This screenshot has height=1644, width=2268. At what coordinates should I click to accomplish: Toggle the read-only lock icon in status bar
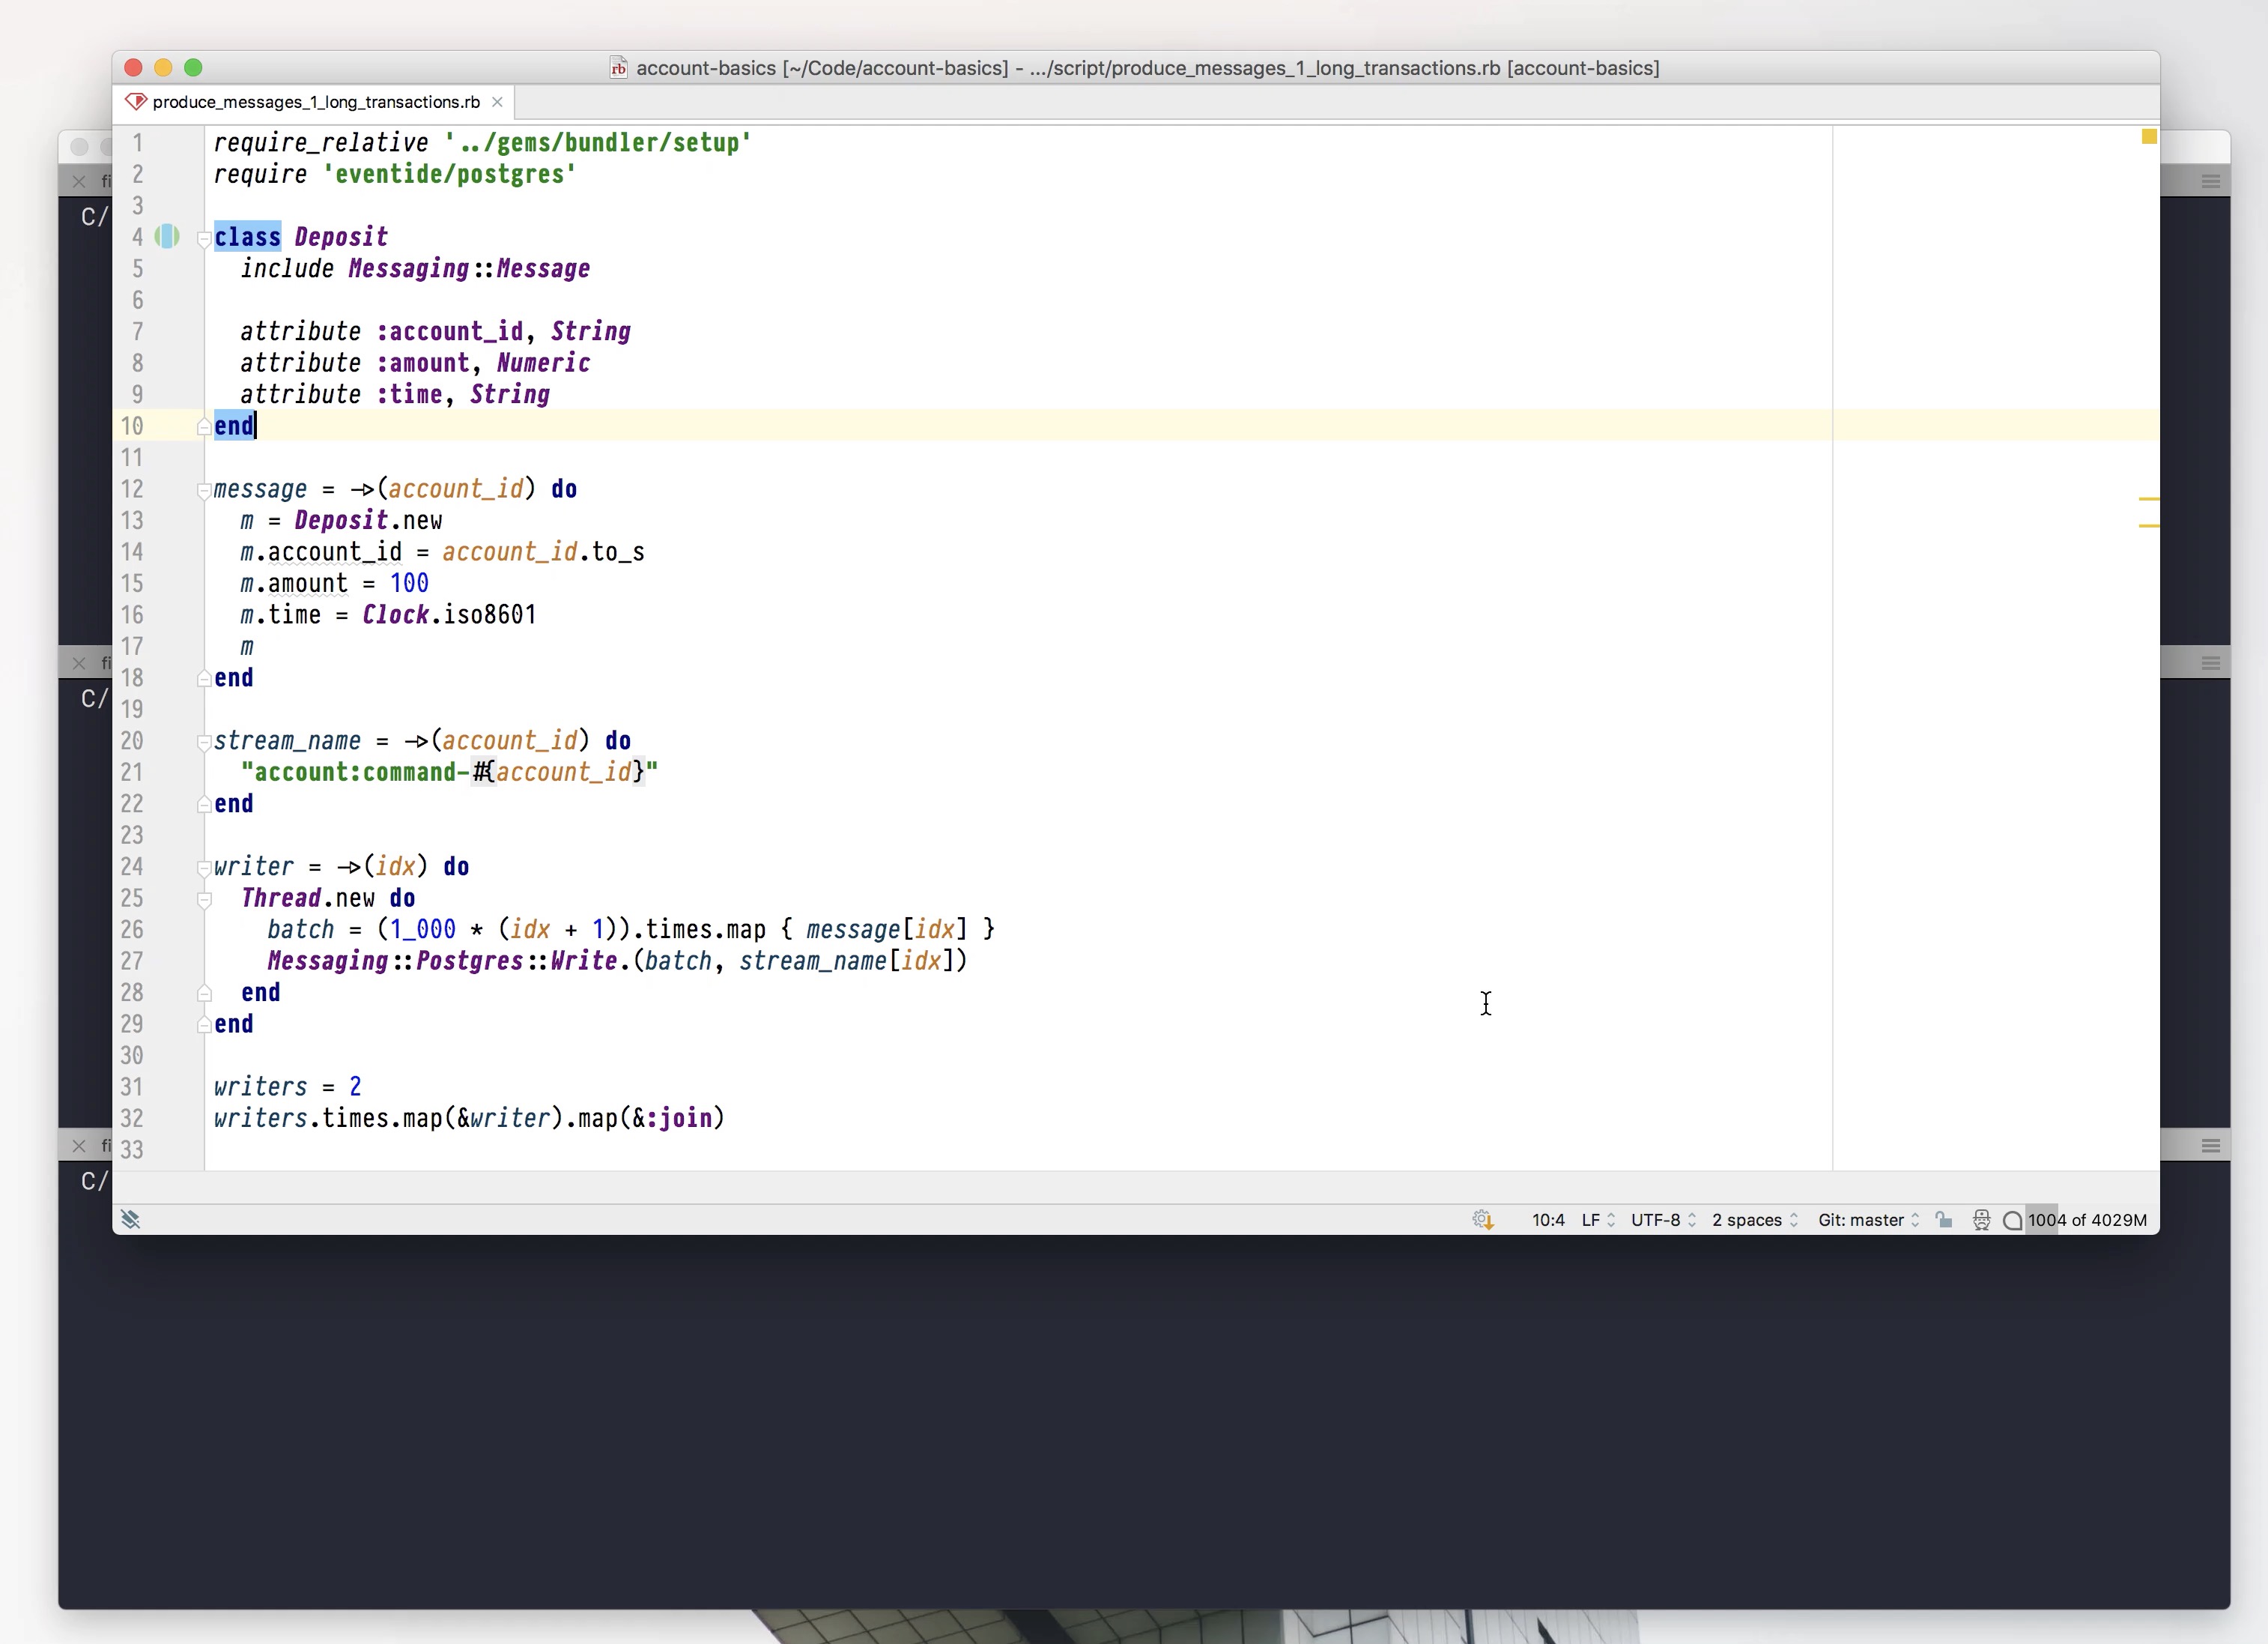(x=1943, y=1218)
